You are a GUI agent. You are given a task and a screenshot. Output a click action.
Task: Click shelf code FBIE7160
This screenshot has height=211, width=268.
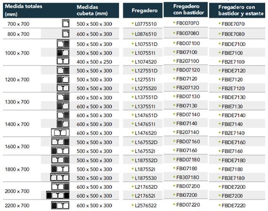232,151
